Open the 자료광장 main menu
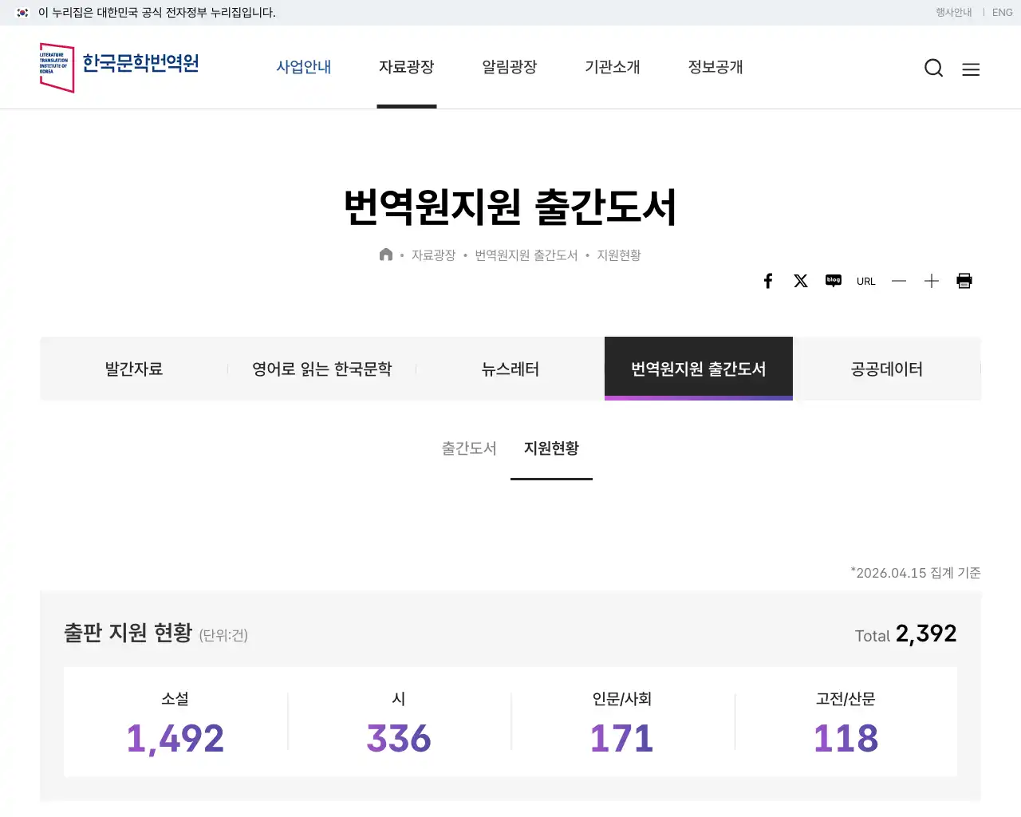Screen dimensions: 1021x817 (x=407, y=67)
